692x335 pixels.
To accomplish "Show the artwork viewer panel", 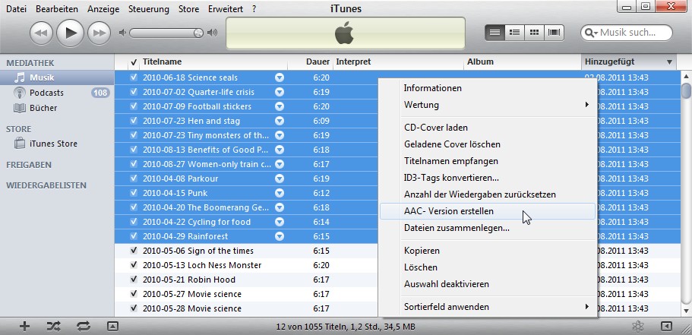I will [x=113, y=326].
